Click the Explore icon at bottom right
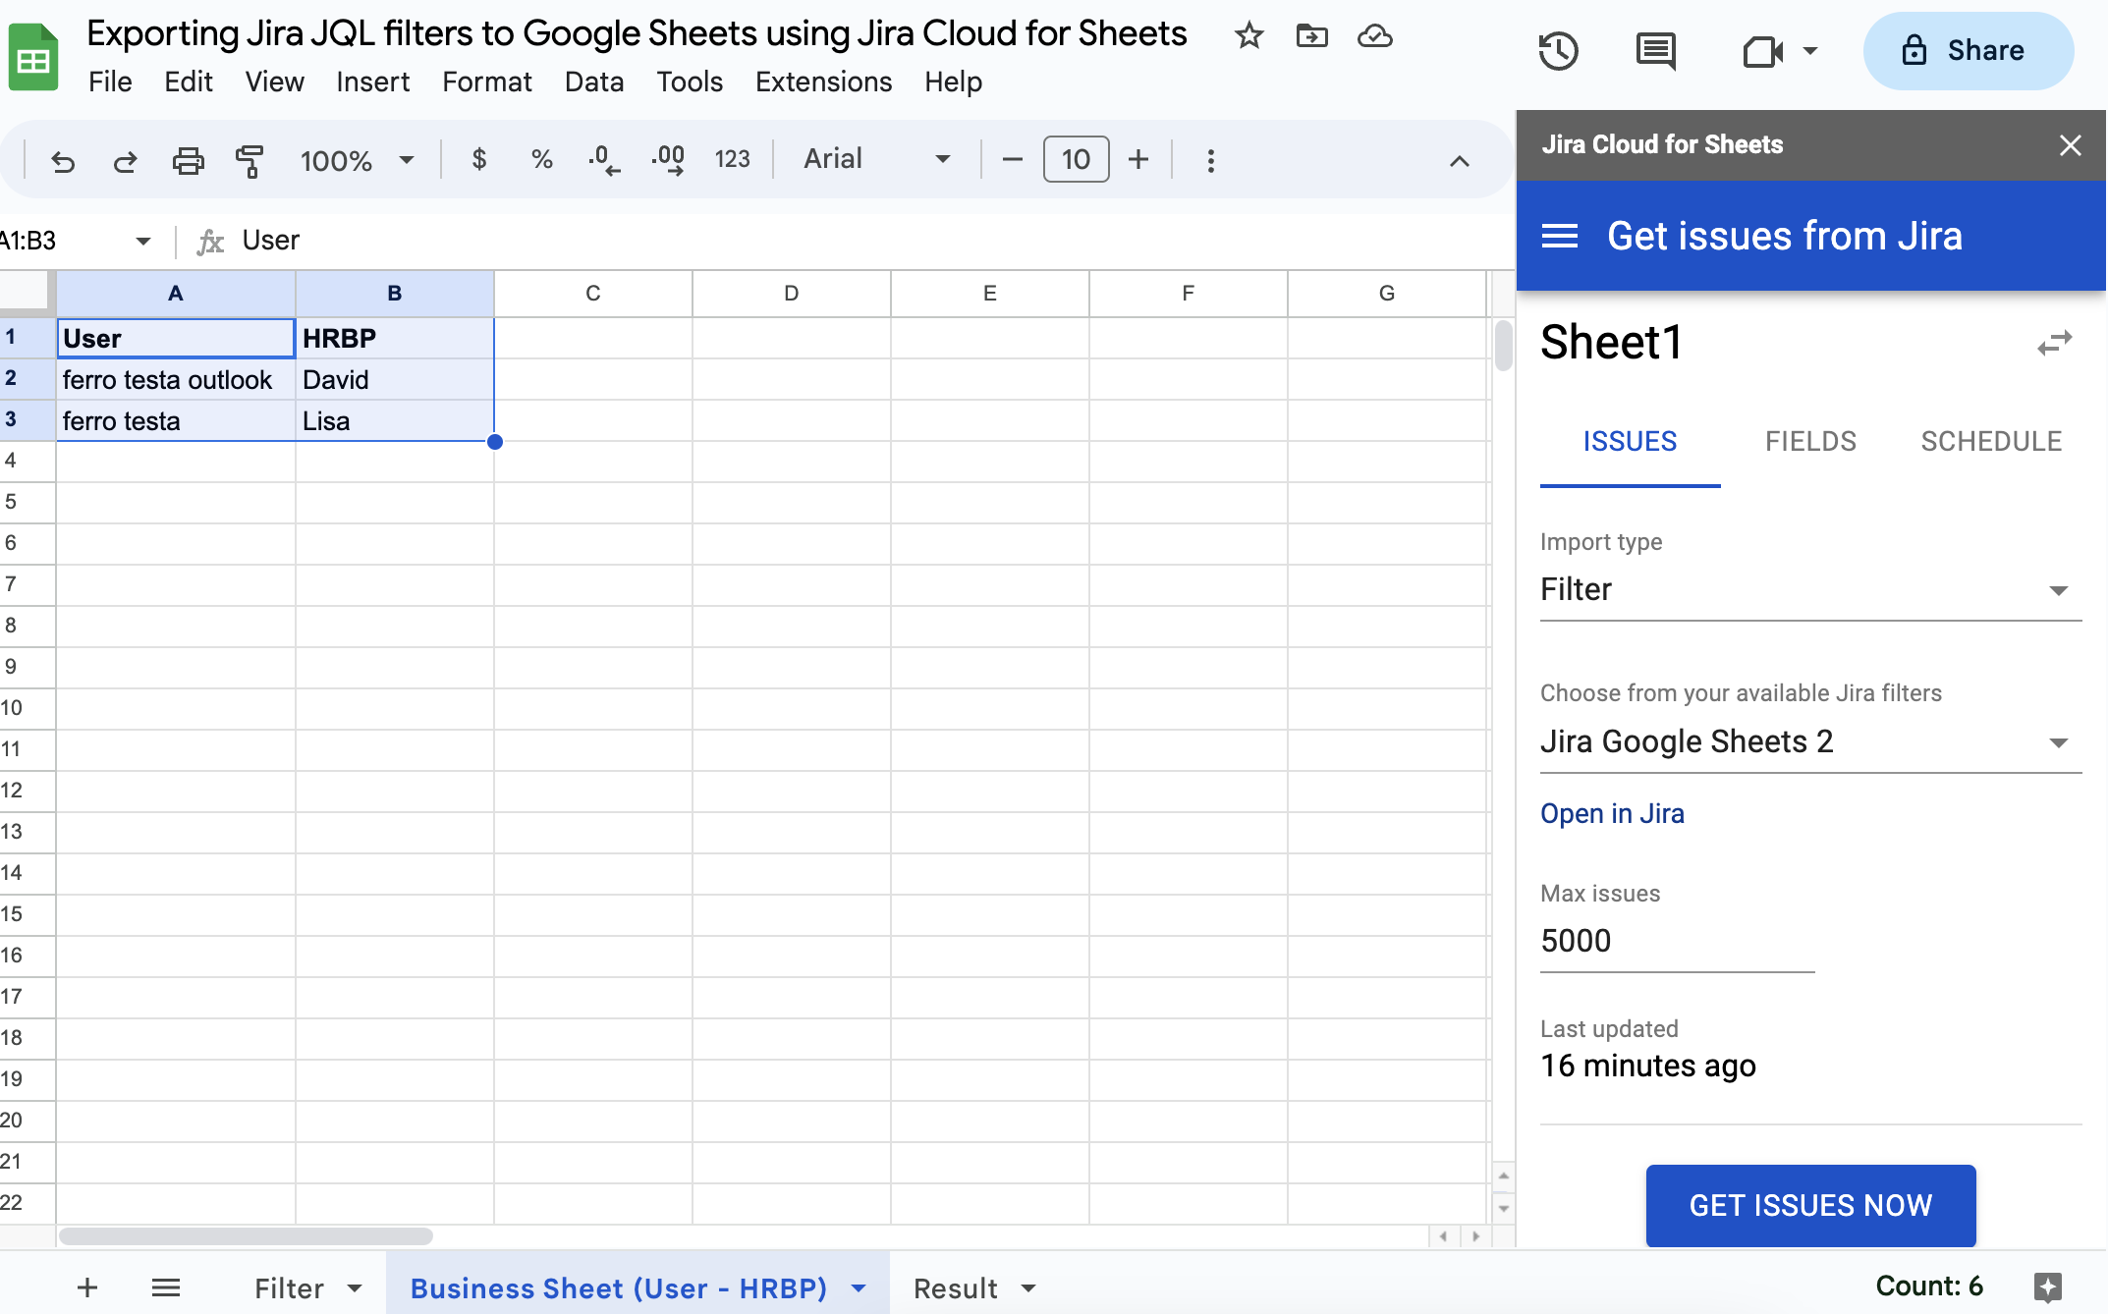The width and height of the screenshot is (2108, 1314). [x=2048, y=1287]
